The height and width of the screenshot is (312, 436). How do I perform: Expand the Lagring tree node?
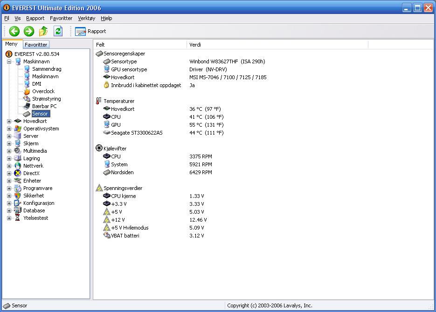pos(9,158)
